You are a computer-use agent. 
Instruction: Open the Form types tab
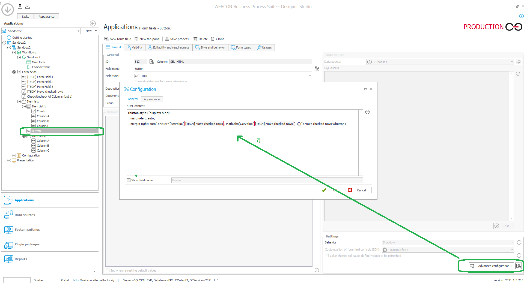[241, 47]
